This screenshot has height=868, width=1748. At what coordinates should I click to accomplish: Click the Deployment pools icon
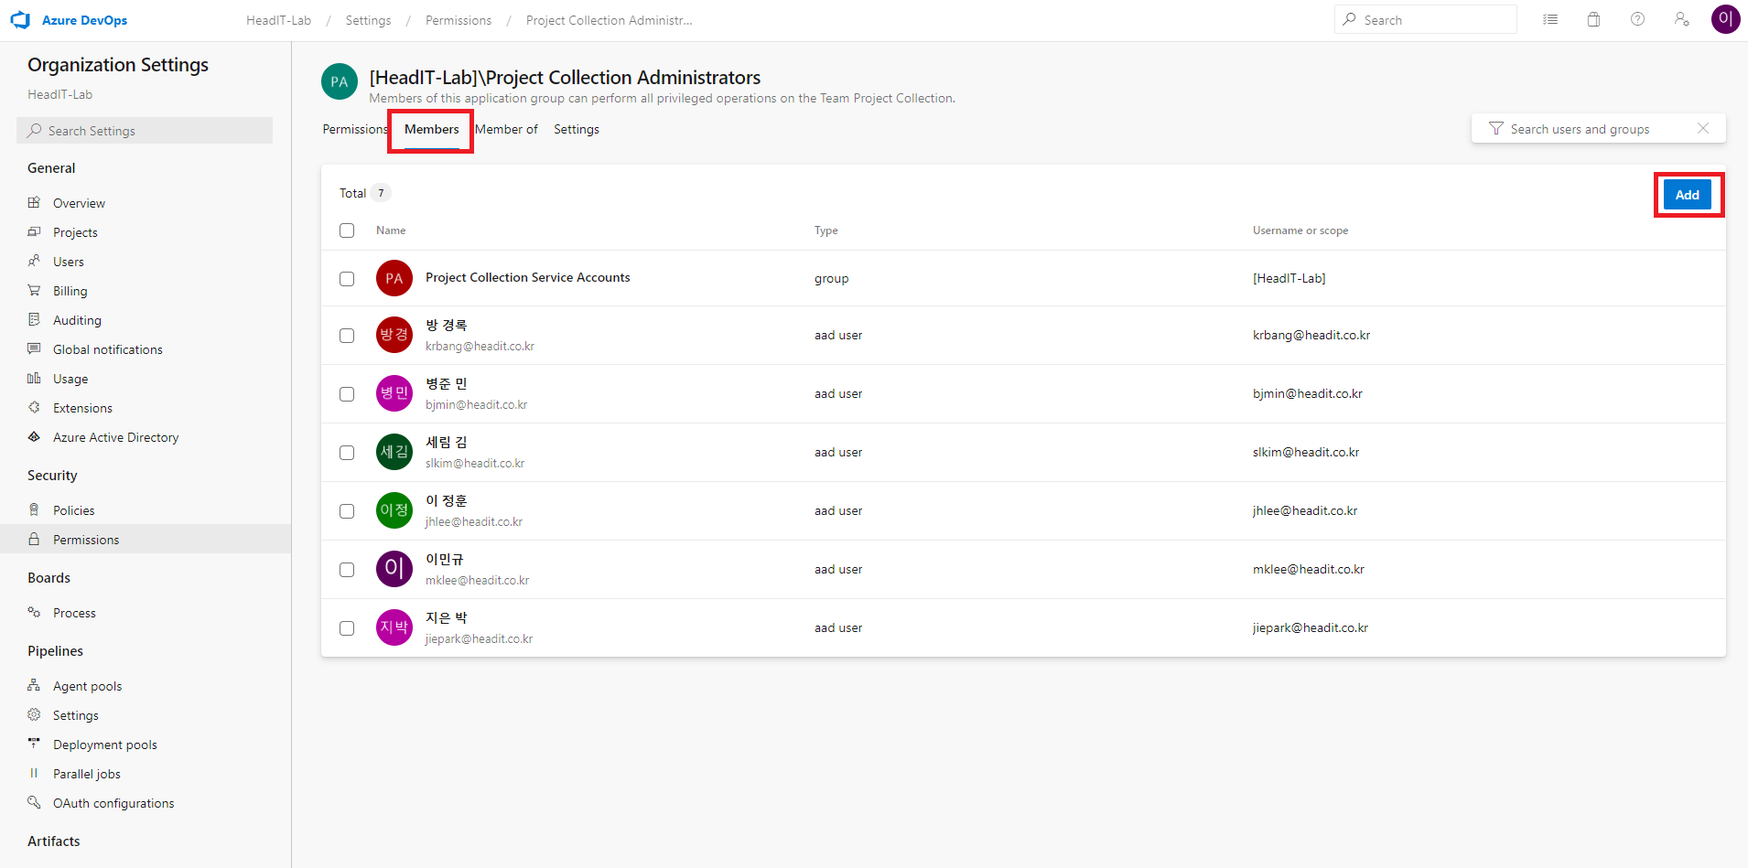[34, 744]
